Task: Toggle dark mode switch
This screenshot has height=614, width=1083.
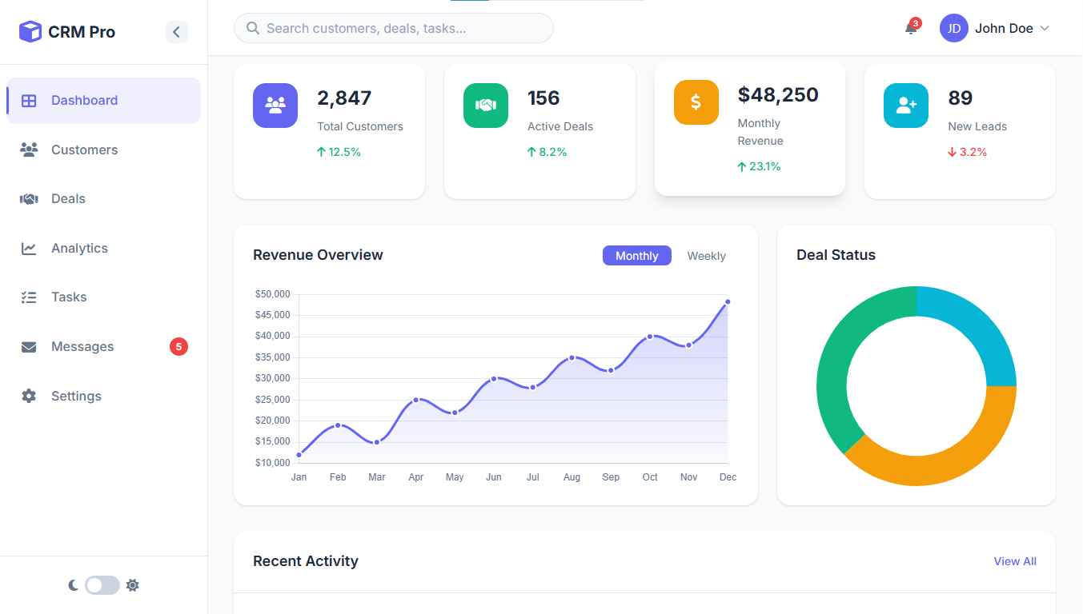Action: tap(102, 585)
